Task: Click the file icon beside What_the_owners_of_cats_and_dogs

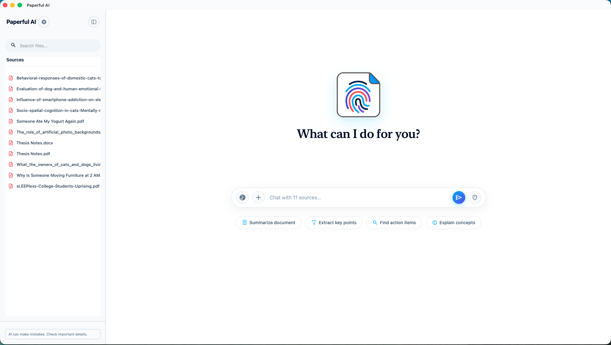Action: pyautogui.click(x=11, y=164)
